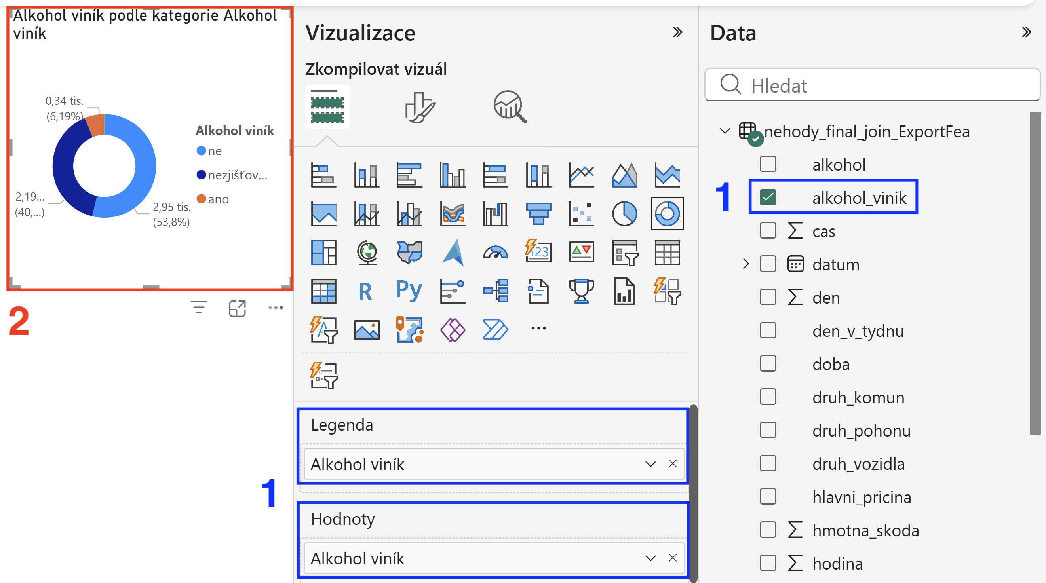The height and width of the screenshot is (583, 1046).
Task: Pick the scatter chart visual
Action: click(581, 214)
